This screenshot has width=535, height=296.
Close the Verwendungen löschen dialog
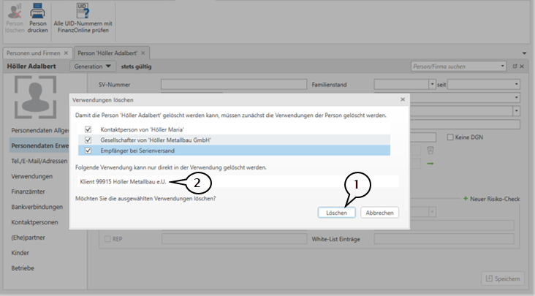tap(403, 99)
